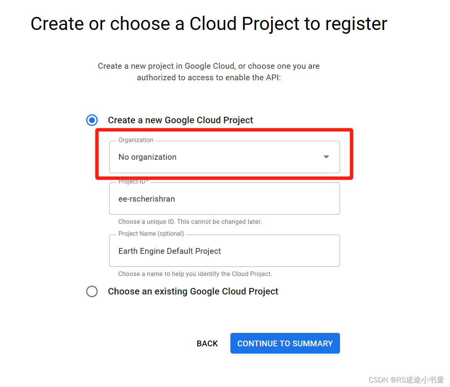Click the partly hidden Project-ID field label
This screenshot has height=387, width=450.
133,182
